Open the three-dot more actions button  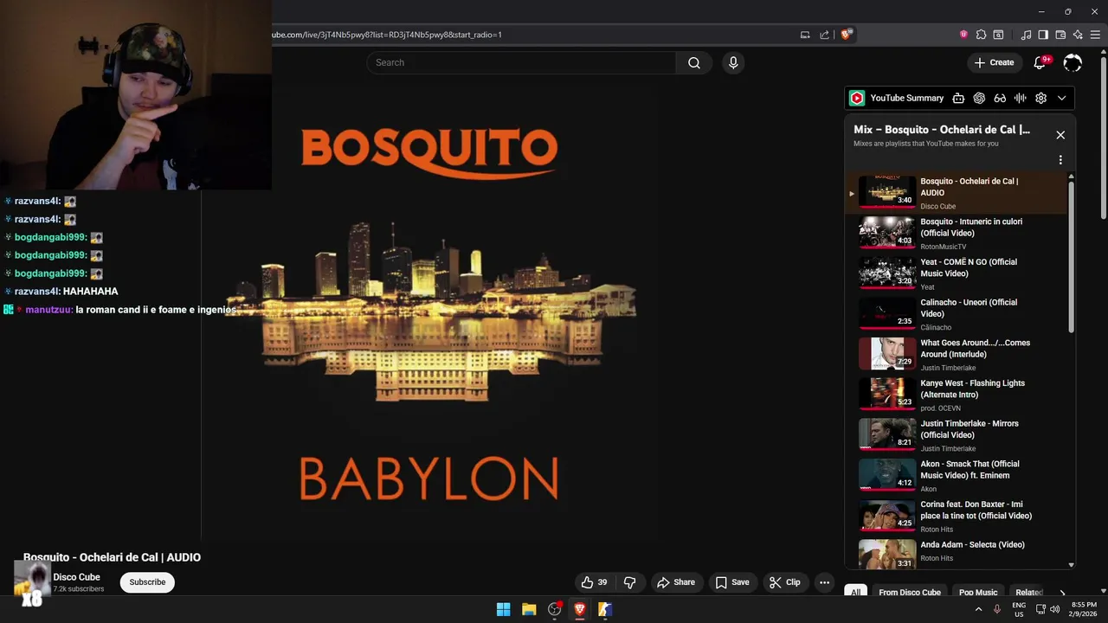tap(825, 582)
